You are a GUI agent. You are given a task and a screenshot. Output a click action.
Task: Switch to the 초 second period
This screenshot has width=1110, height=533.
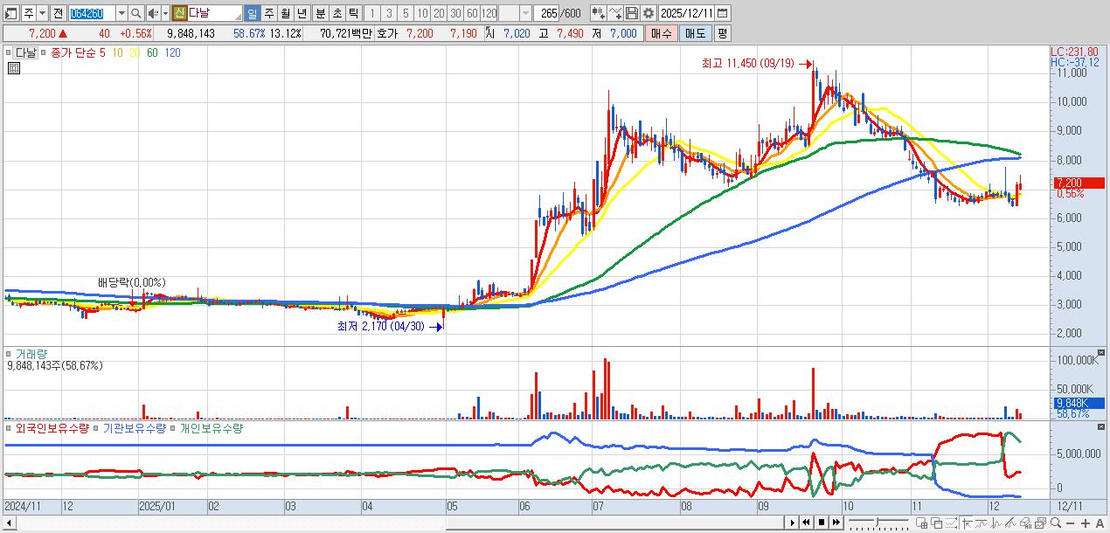tap(336, 13)
